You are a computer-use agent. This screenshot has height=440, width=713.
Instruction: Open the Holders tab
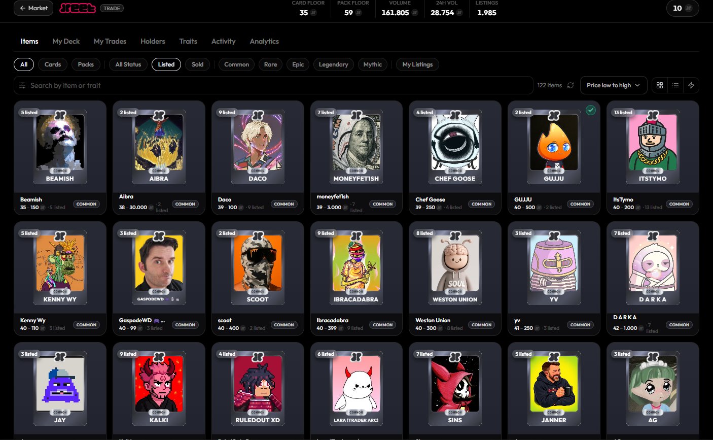(x=153, y=41)
